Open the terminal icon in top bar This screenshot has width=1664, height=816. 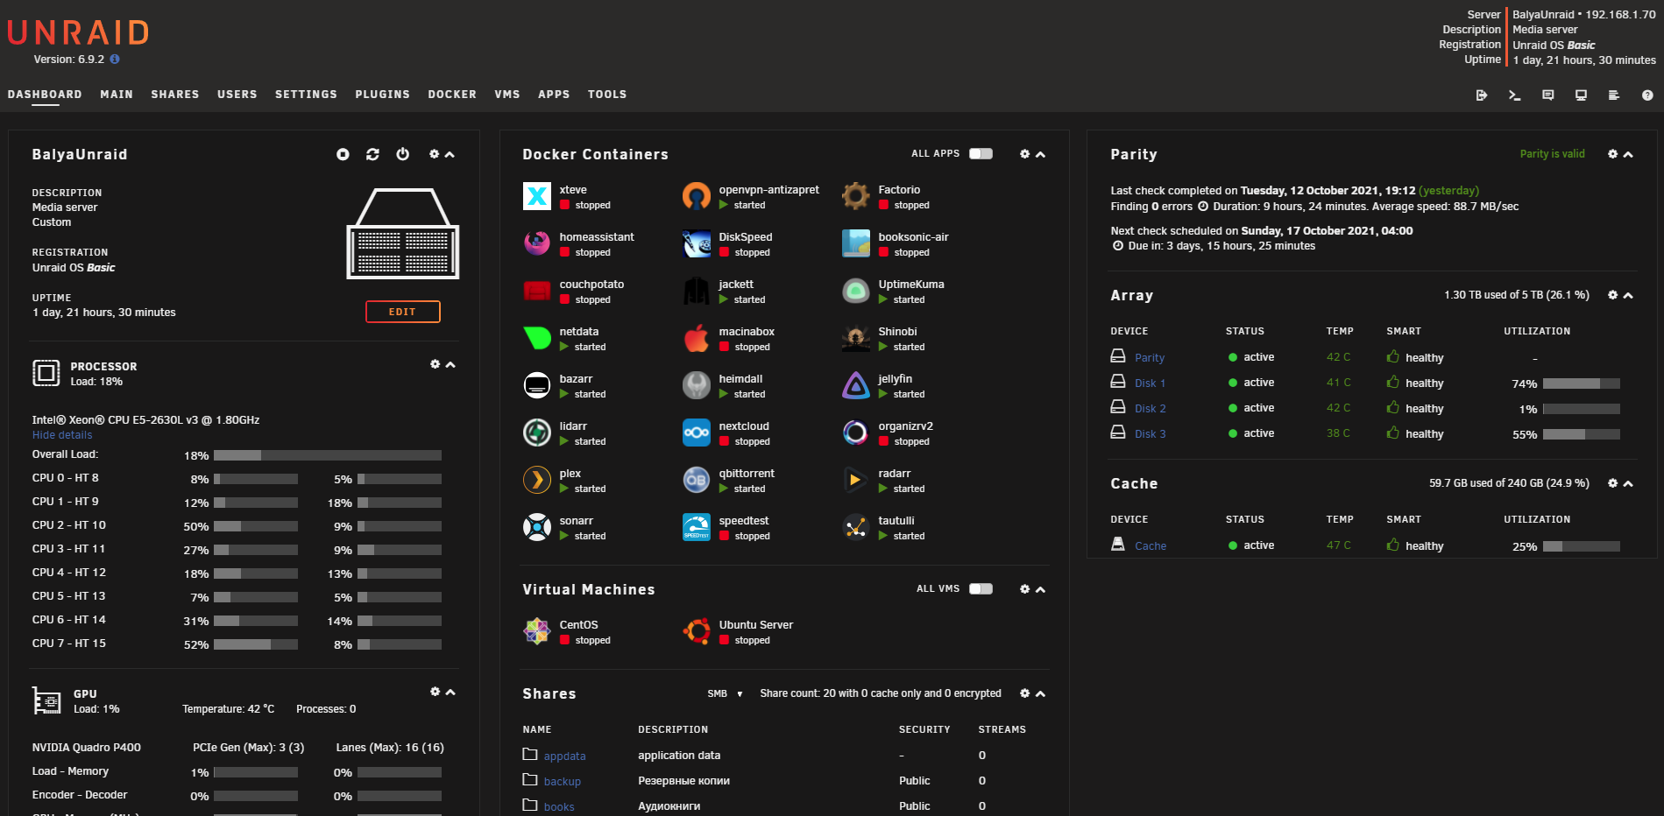pyautogui.click(x=1514, y=95)
